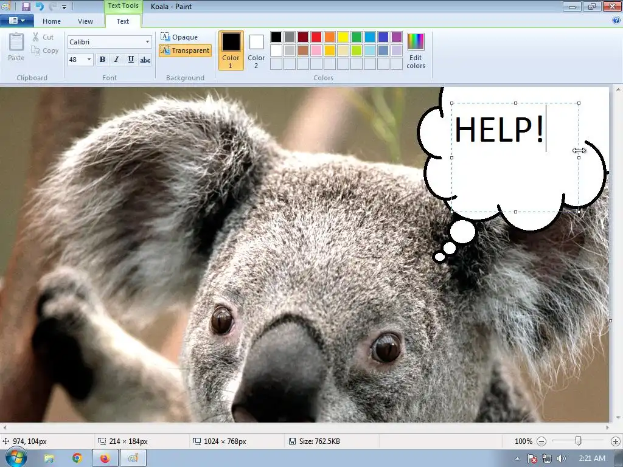The height and width of the screenshot is (467, 623).
Task: Click the 2:21 AM clock
Action: click(x=591, y=458)
